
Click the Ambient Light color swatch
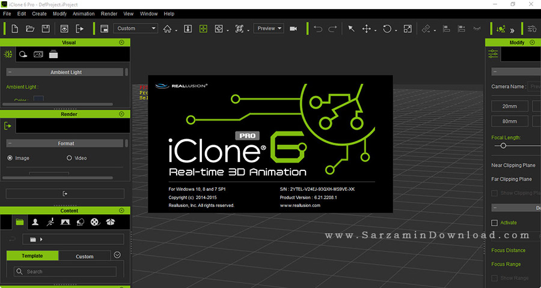[x=38, y=99]
